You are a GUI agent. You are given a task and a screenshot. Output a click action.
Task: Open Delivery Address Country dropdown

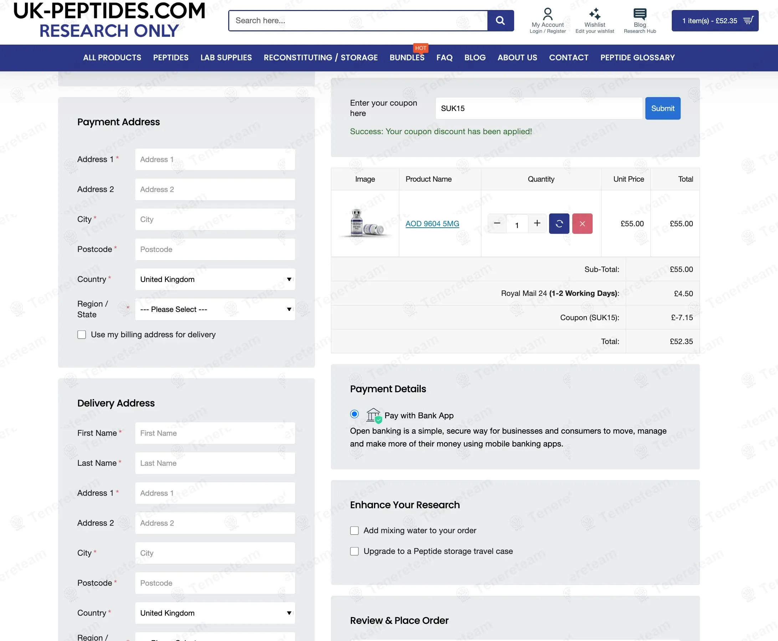tap(215, 613)
